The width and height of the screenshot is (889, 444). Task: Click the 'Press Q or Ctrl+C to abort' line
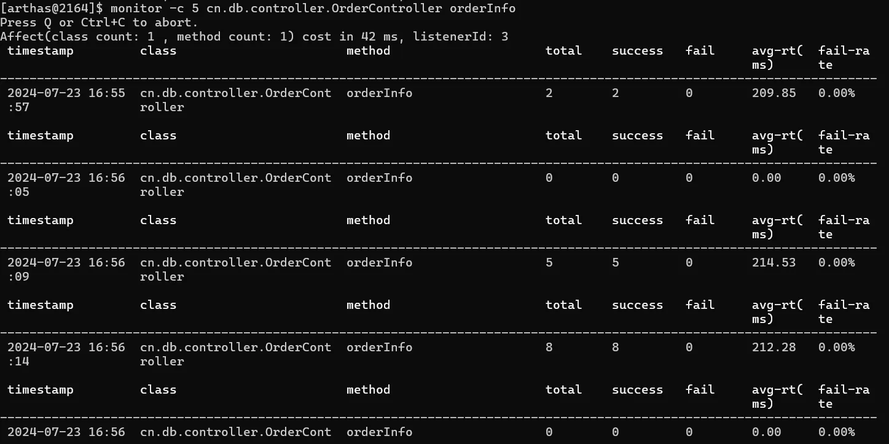click(99, 22)
